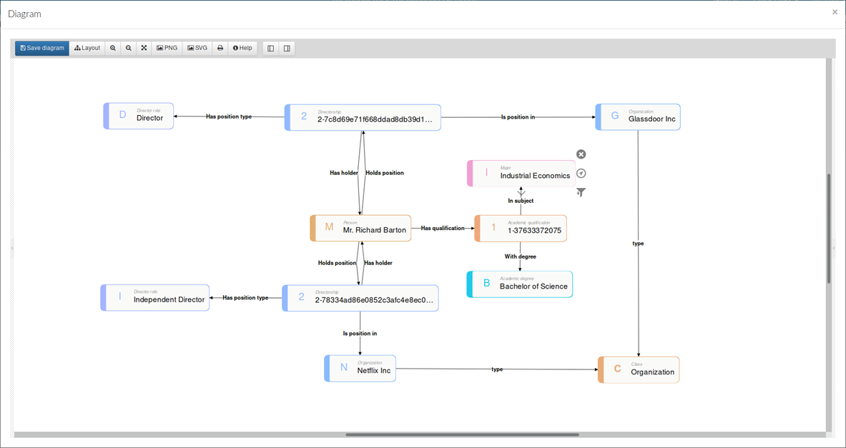
Task: Click the 'In subject' edge label
Action: coord(521,201)
